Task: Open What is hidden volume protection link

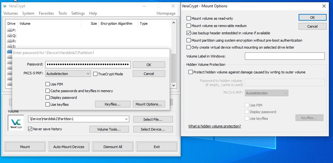Action: [215, 126]
